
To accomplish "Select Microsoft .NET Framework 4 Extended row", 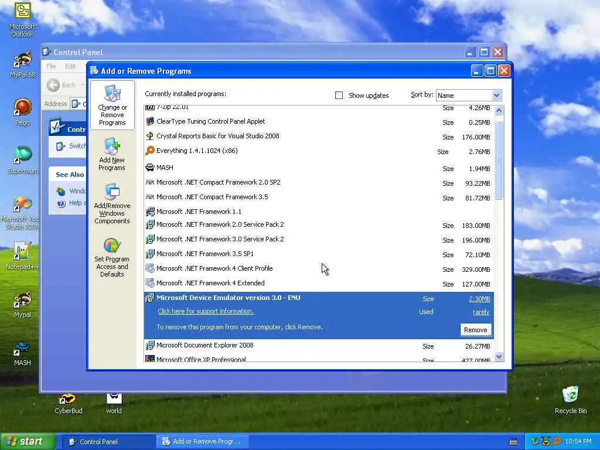I will [319, 284].
